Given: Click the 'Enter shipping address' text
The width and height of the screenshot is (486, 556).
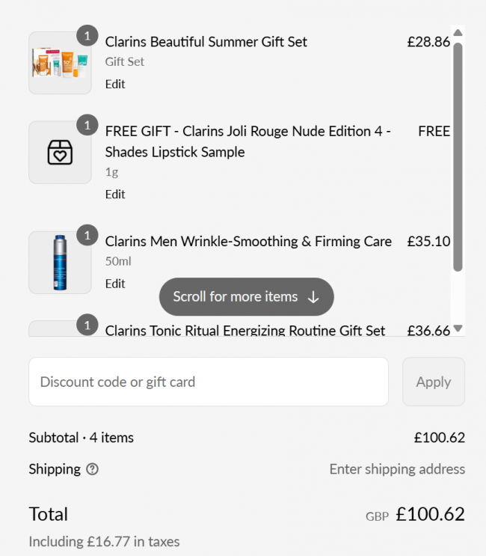Looking at the screenshot, I should point(397,469).
